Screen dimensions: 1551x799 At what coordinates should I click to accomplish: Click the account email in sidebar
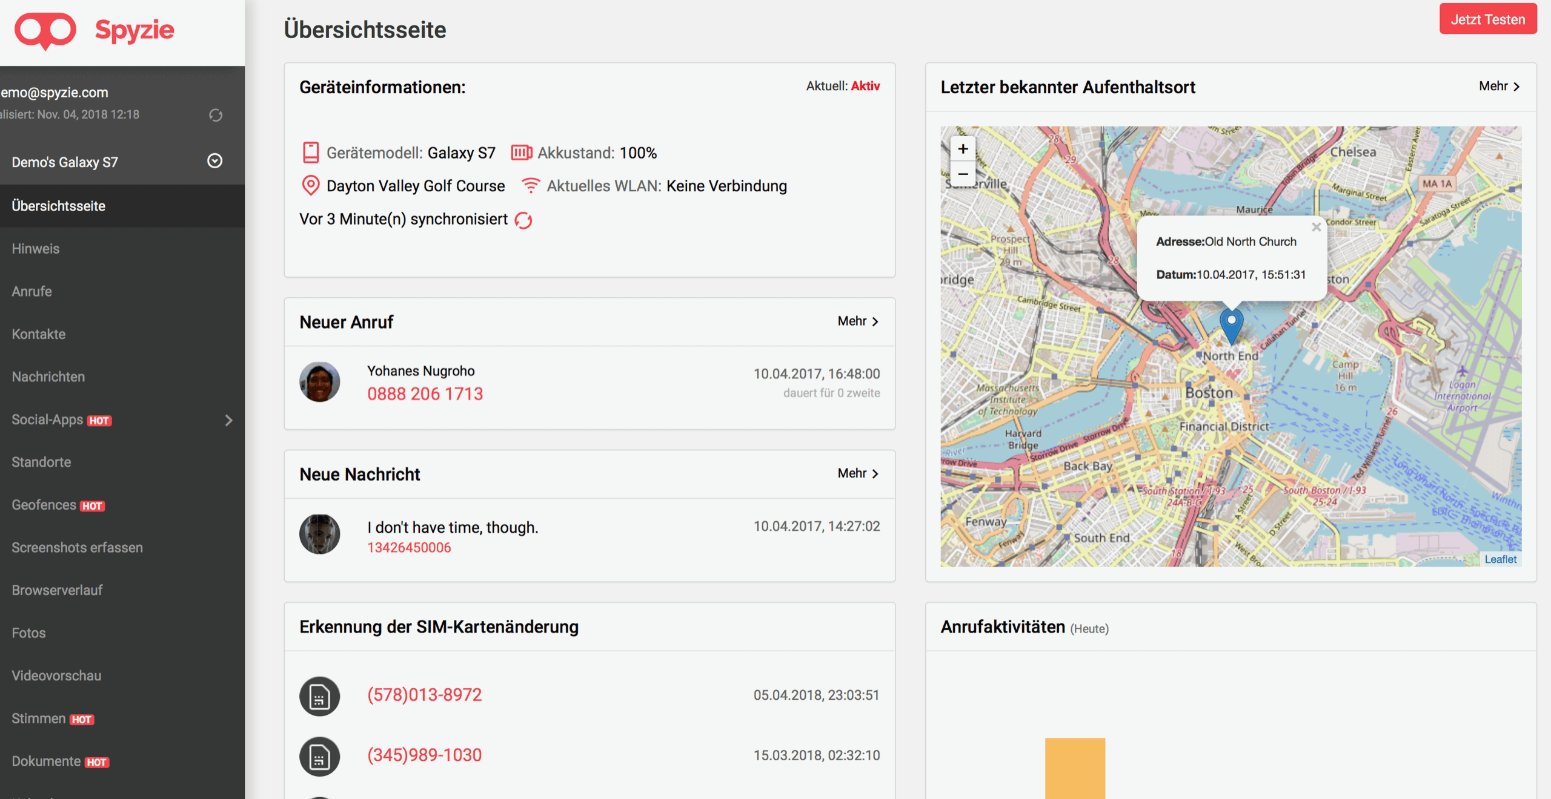(55, 93)
